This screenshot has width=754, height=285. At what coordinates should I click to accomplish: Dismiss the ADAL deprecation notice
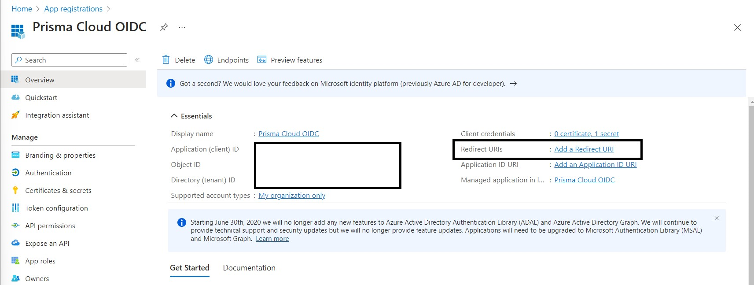[717, 218]
